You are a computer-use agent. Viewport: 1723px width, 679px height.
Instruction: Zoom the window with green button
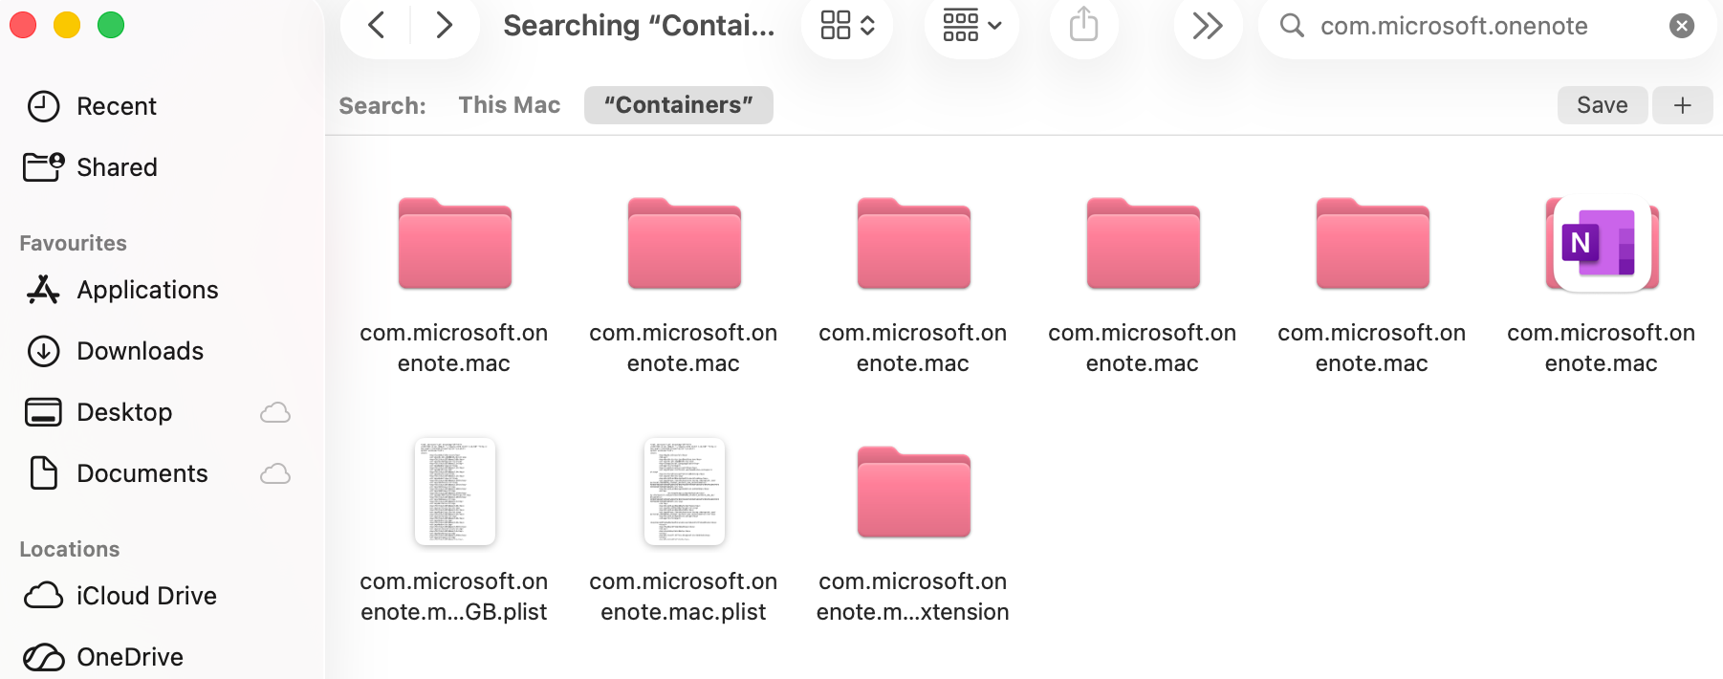tap(111, 25)
